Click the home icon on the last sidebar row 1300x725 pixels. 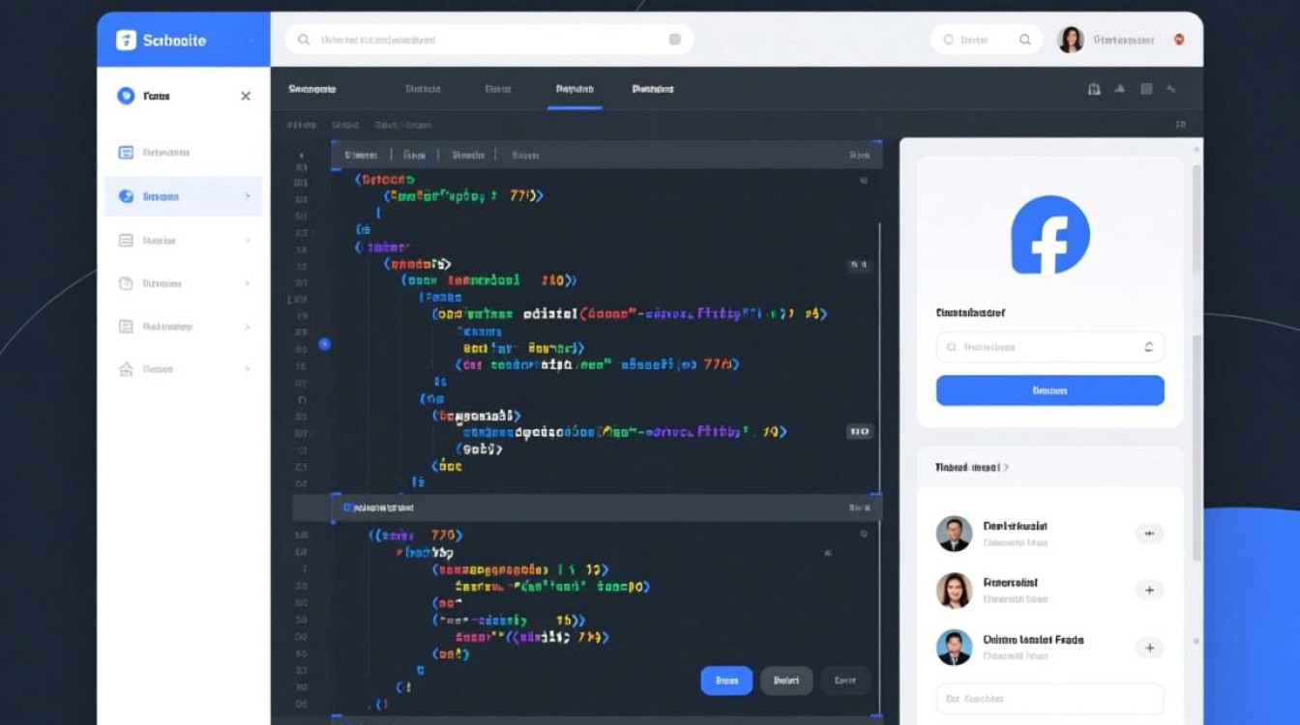[126, 369]
